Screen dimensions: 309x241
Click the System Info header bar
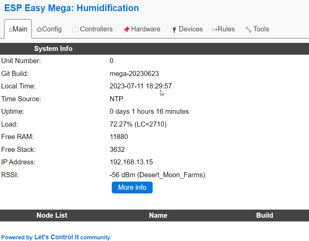tap(53, 49)
